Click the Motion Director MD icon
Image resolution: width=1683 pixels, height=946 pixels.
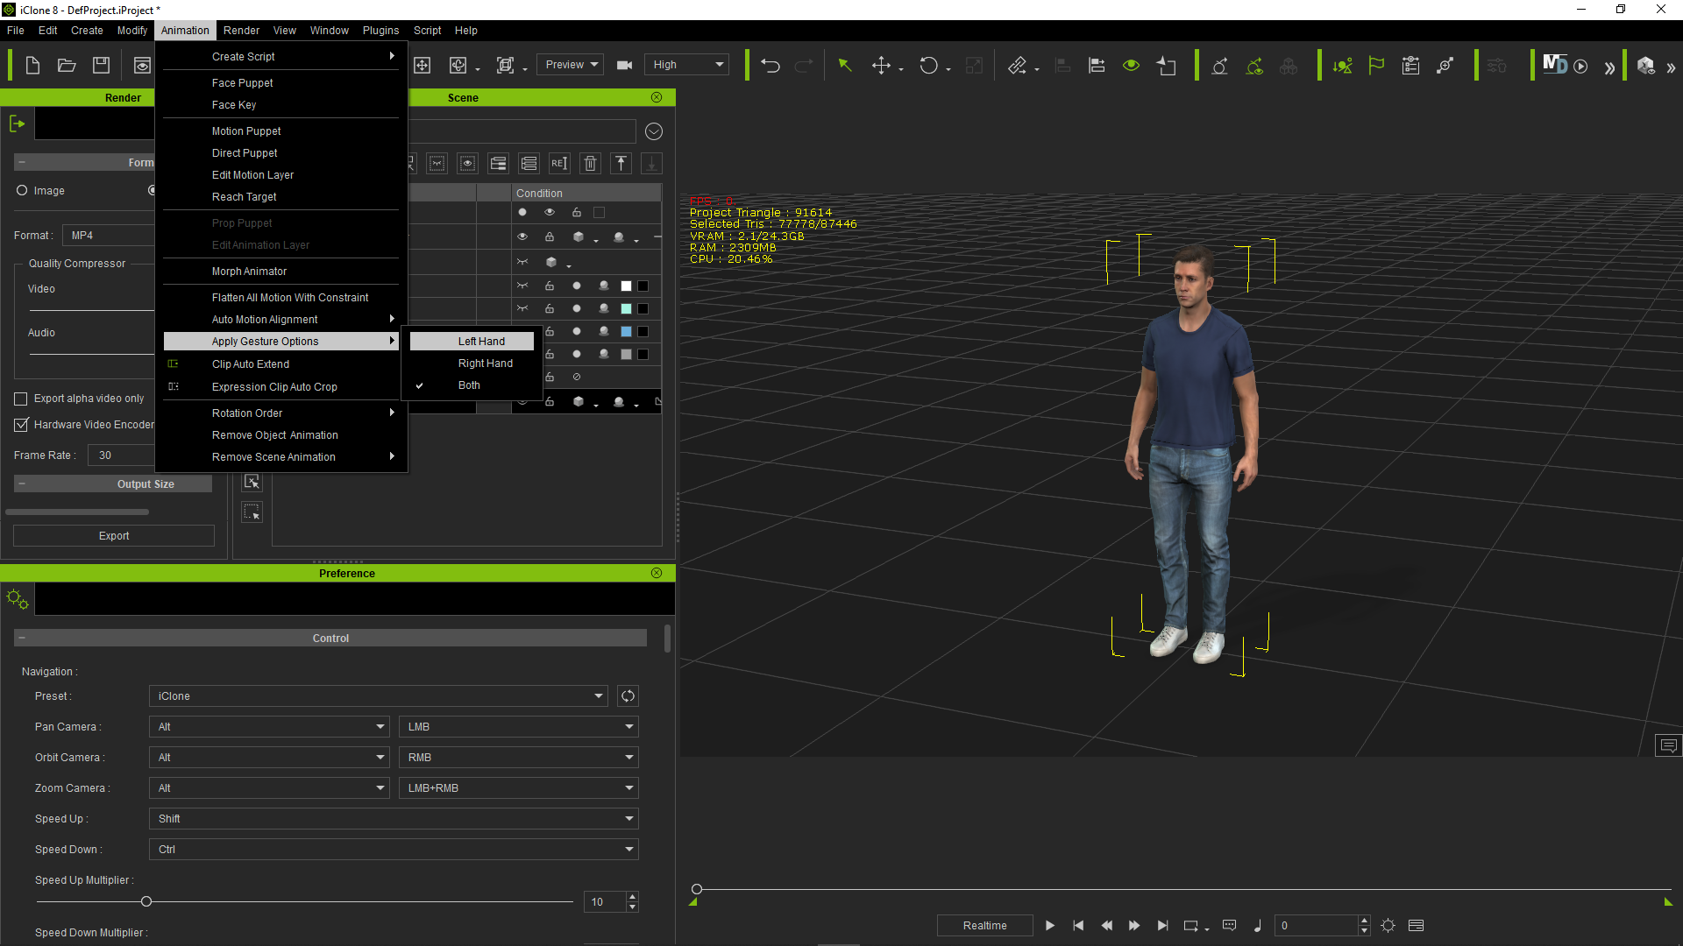tap(1555, 64)
